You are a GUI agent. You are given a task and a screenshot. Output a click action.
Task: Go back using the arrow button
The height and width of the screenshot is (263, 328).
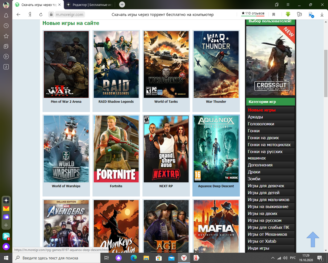pos(19,15)
